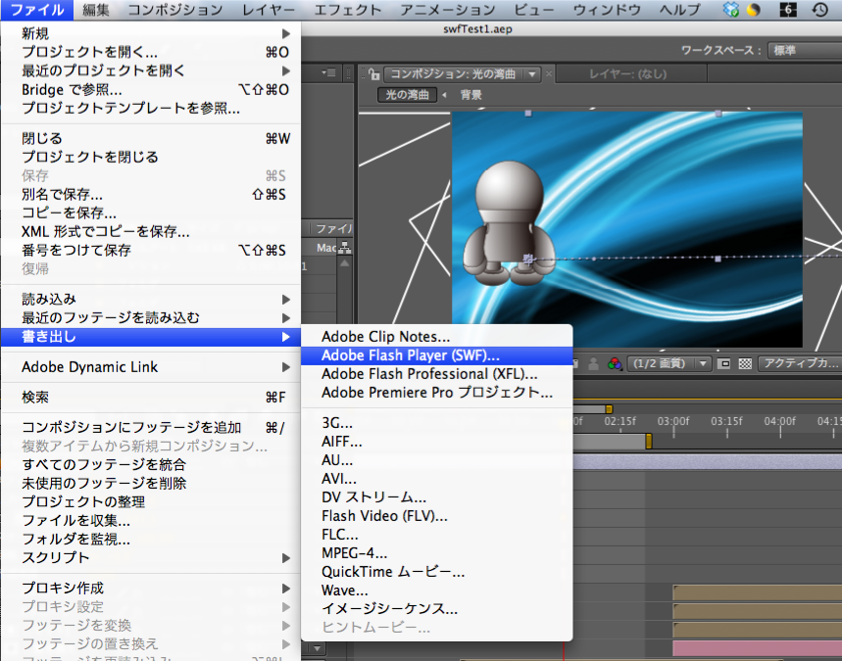Choose Adobe Flash Professional (XFL)... export
Image resolution: width=842 pixels, height=661 pixels.
pos(436,374)
